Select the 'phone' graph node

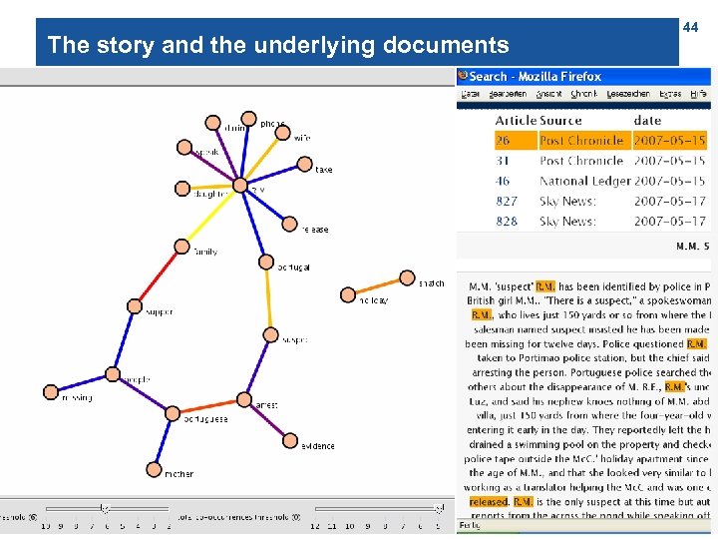click(x=248, y=119)
